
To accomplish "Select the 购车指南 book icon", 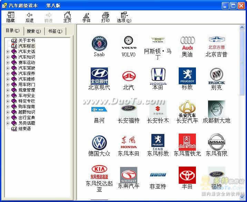I will (x=14, y=107).
